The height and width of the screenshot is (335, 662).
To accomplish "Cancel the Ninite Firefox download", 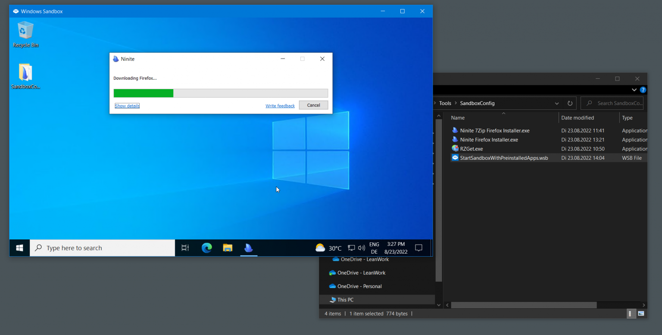I will (x=313, y=105).
